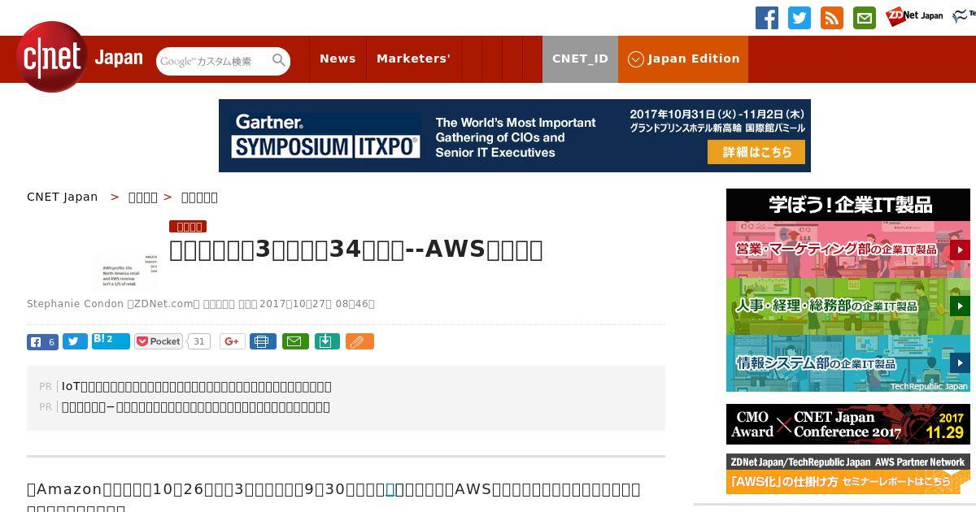Click the orange clip icon
This screenshot has width=976, height=512.
tap(359, 342)
